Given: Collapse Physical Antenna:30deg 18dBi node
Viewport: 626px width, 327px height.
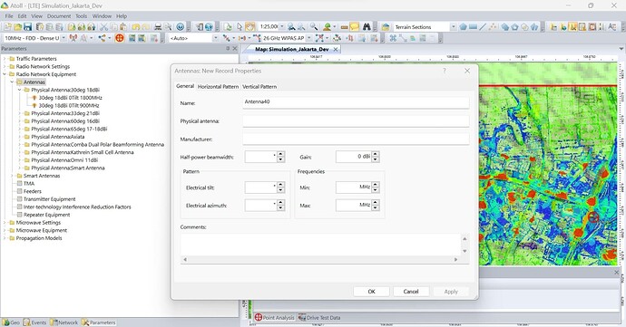Looking at the screenshot, I should pyautogui.click(x=20, y=90).
